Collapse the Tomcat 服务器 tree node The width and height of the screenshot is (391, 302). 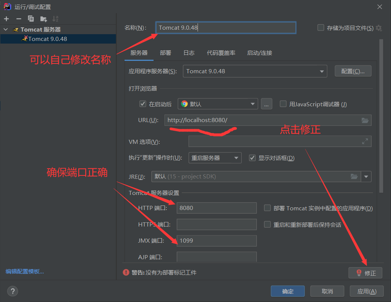[6, 29]
